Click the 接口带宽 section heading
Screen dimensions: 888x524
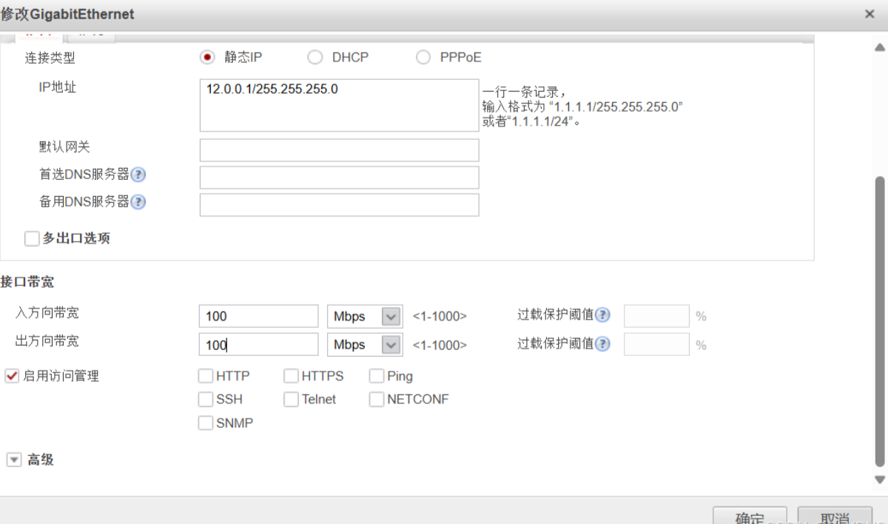click(x=27, y=282)
